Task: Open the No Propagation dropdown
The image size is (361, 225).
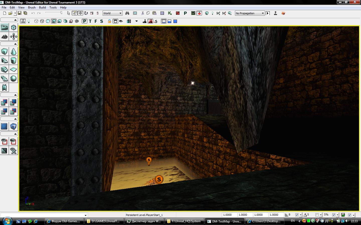Action: tap(250, 13)
